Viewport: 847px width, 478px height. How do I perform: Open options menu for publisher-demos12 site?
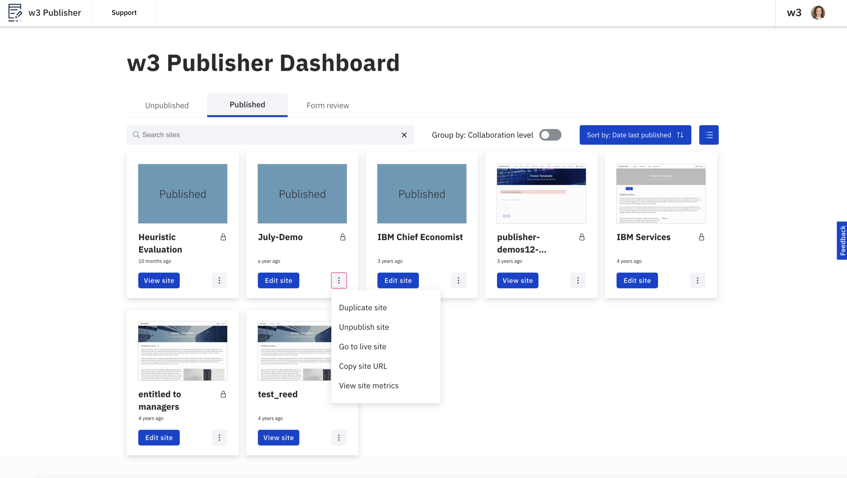pos(578,280)
